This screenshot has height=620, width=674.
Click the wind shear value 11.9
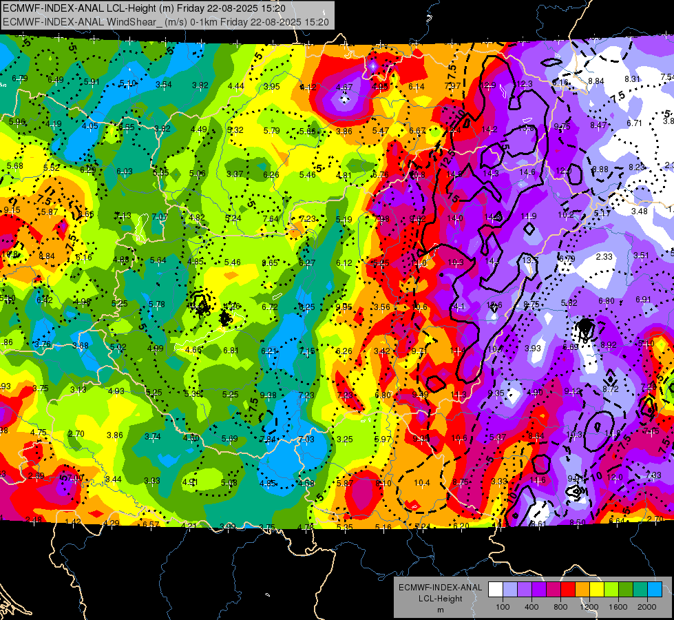tap(528, 216)
